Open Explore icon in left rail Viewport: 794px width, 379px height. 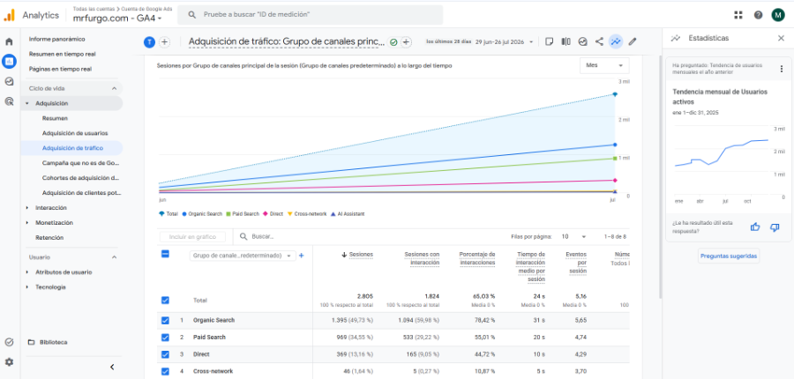coord(9,81)
